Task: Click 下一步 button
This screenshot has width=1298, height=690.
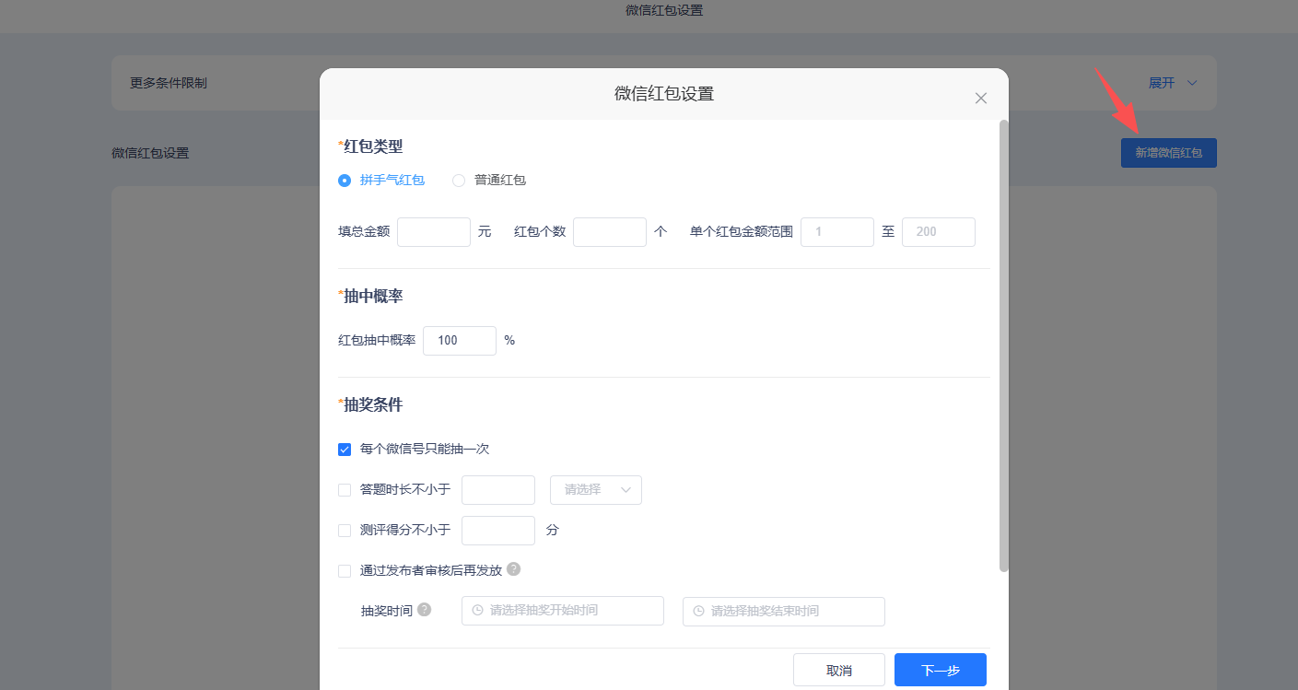Action: coord(941,670)
